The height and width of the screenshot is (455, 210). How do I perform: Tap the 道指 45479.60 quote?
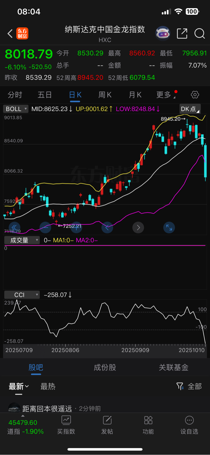23,423
